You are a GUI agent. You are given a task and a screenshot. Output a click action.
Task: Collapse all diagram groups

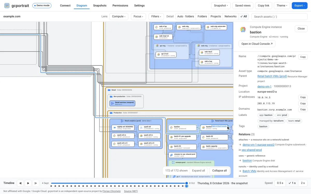pos(220,170)
